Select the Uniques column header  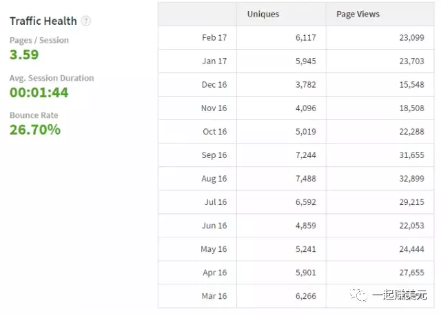click(x=263, y=14)
